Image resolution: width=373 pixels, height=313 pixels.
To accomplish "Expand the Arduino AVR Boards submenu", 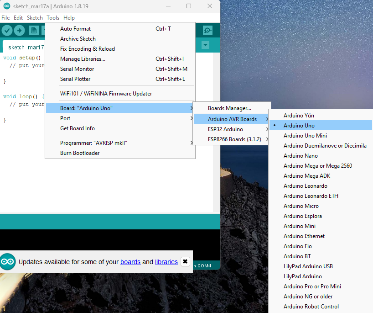I will pyautogui.click(x=232, y=119).
